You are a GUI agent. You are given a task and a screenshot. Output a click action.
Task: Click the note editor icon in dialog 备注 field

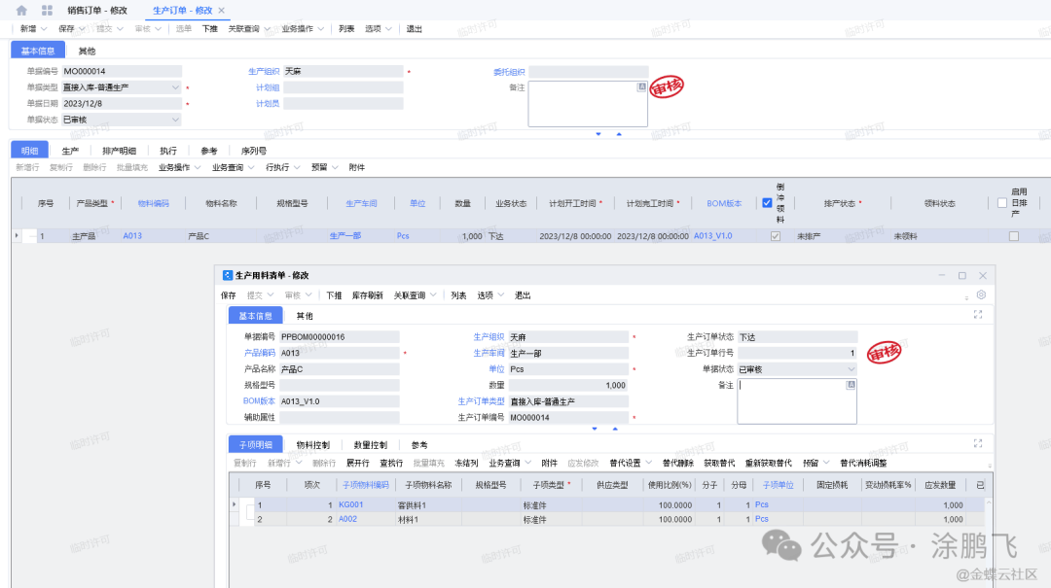851,385
